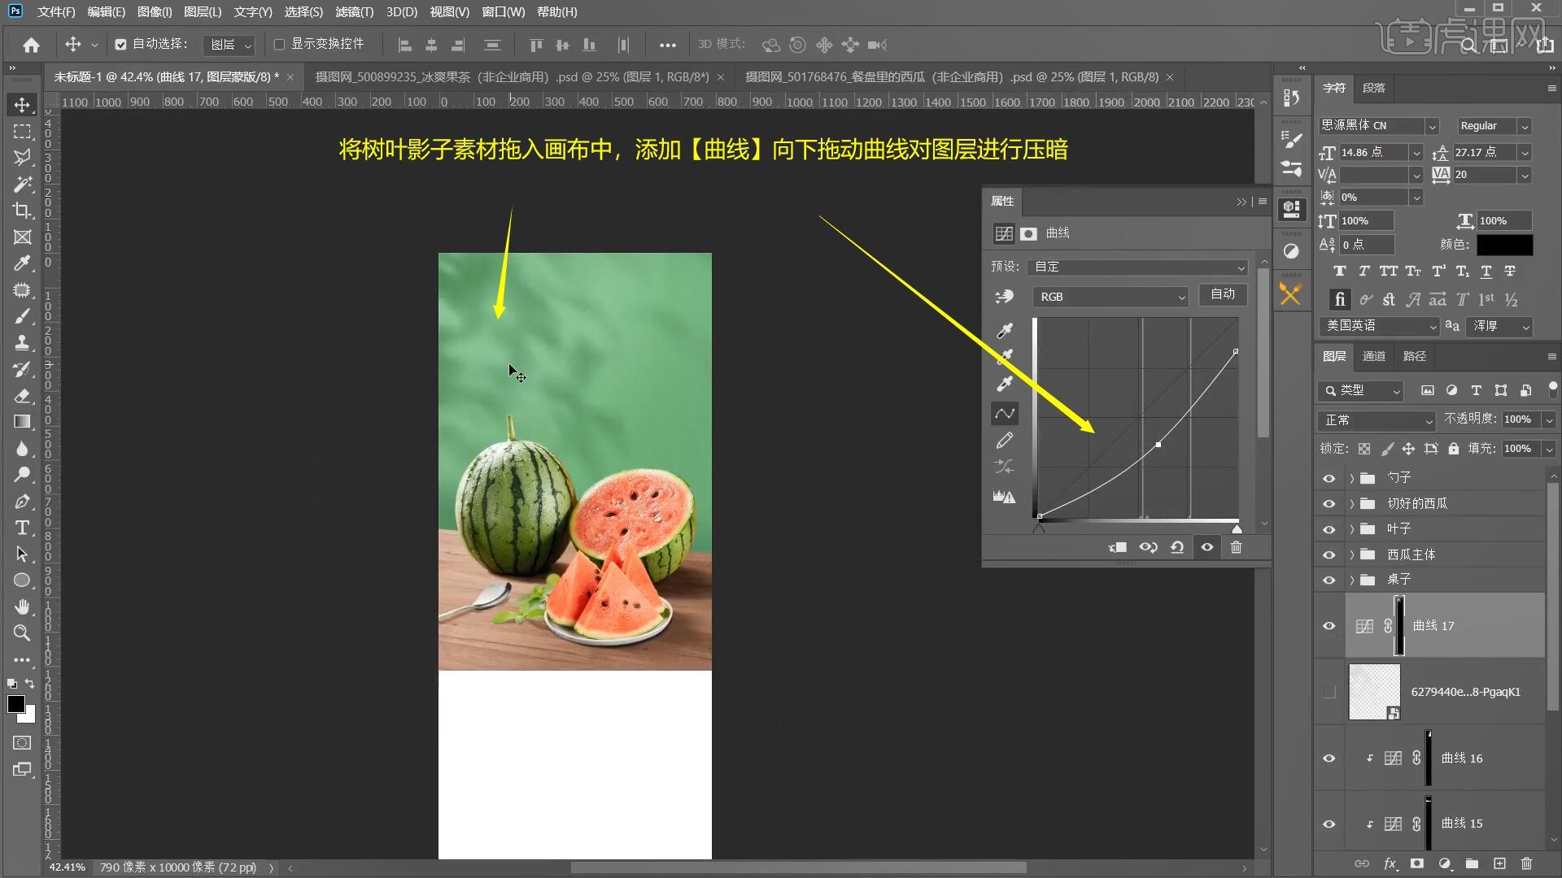Screen dimensions: 1562x878
Task: Select the Horizontal Type tool
Action: 22,528
